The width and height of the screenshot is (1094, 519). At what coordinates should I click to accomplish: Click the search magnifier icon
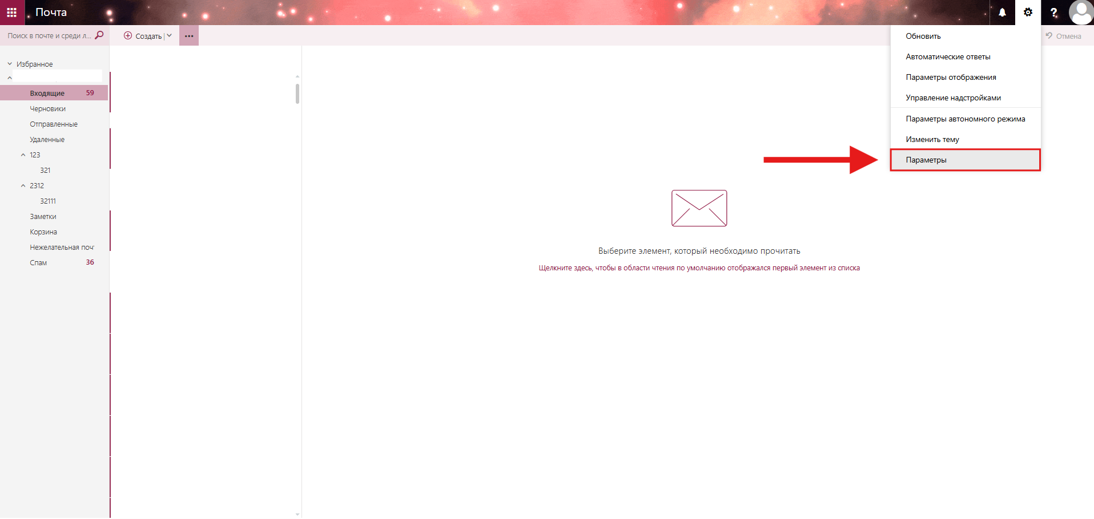click(99, 35)
